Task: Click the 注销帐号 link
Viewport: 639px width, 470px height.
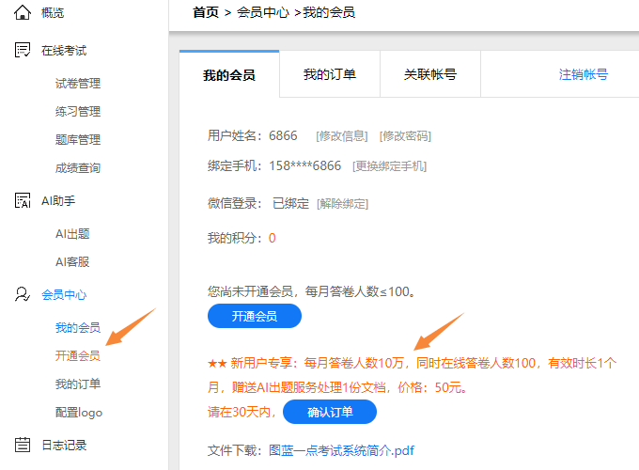Action: pyautogui.click(x=584, y=74)
